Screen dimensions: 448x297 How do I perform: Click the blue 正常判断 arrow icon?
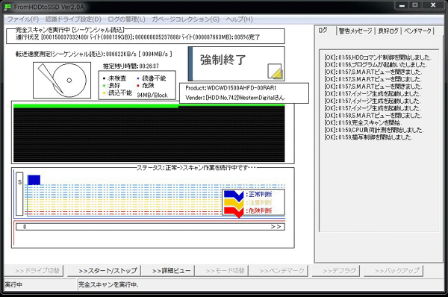point(234,195)
